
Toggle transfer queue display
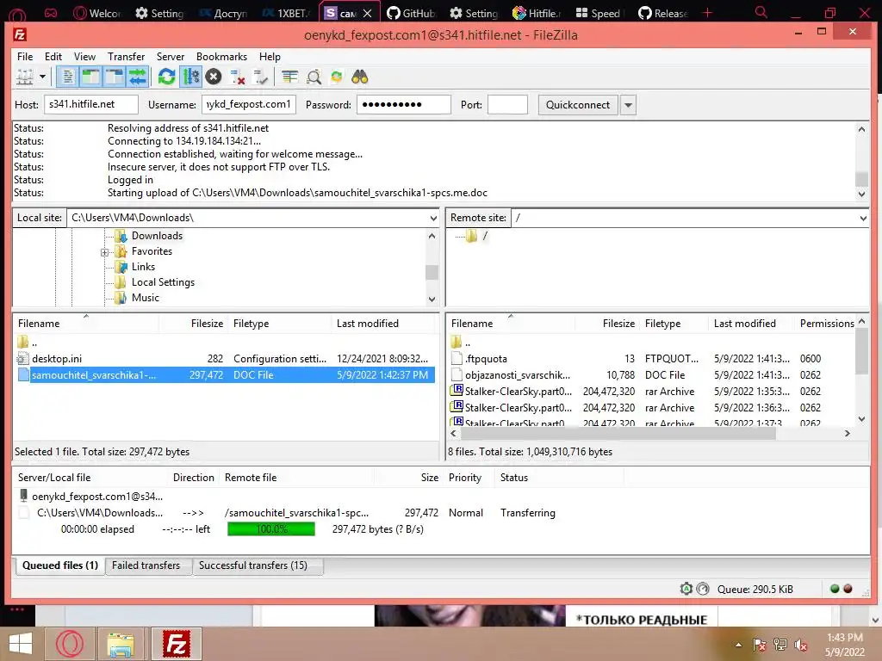[138, 77]
